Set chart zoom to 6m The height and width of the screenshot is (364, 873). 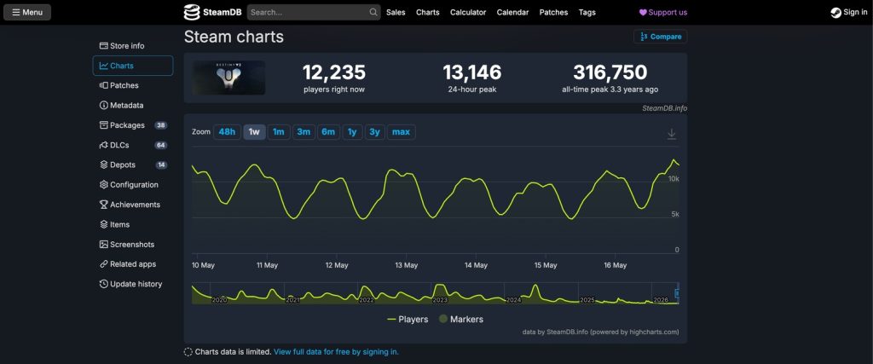328,132
